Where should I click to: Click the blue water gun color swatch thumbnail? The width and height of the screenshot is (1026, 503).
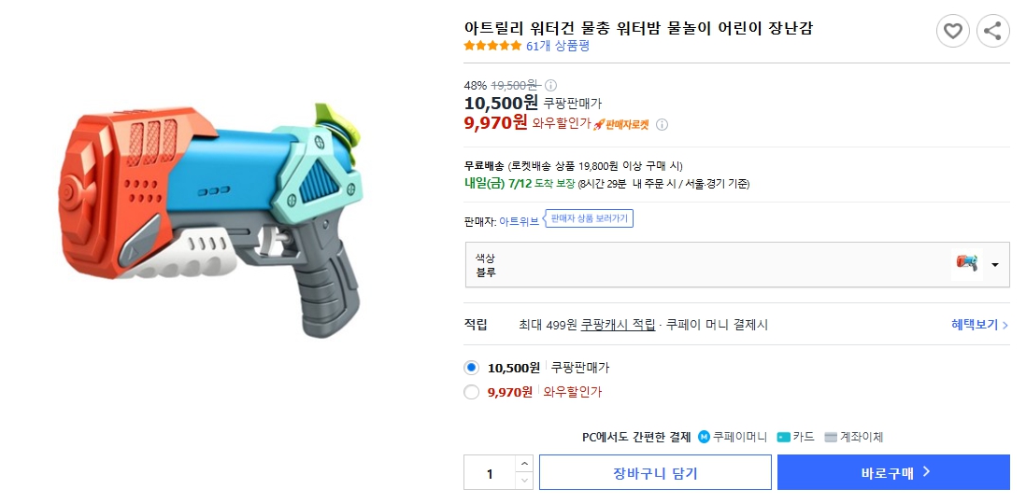[x=967, y=264]
